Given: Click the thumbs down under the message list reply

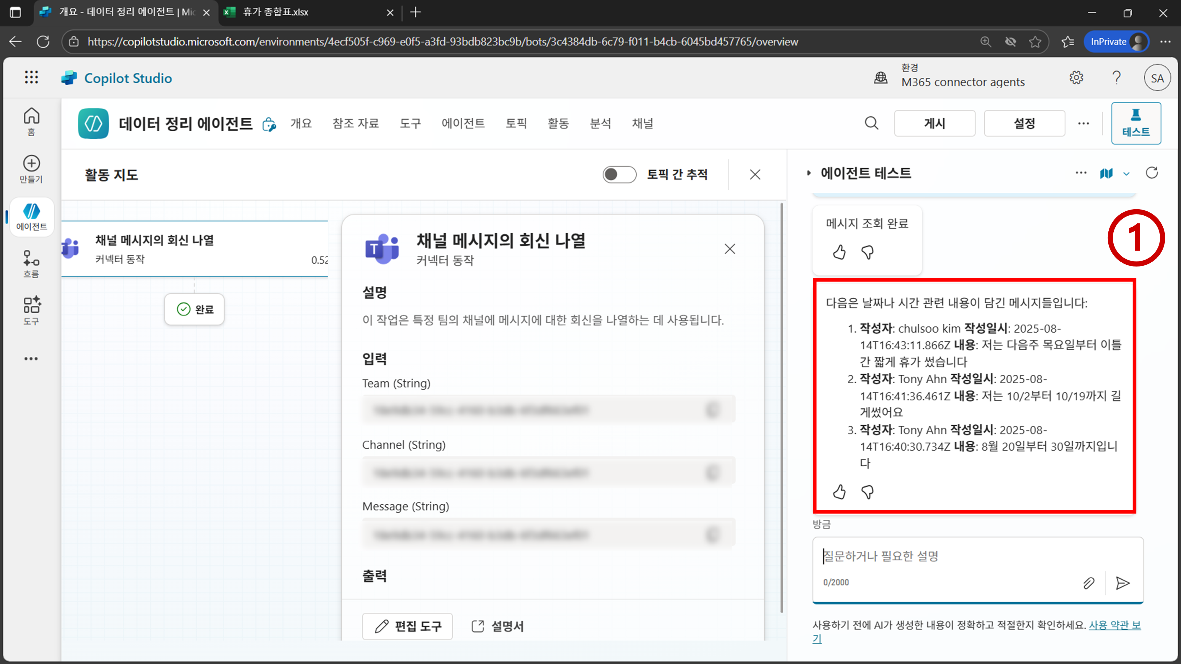Looking at the screenshot, I should click(x=867, y=492).
